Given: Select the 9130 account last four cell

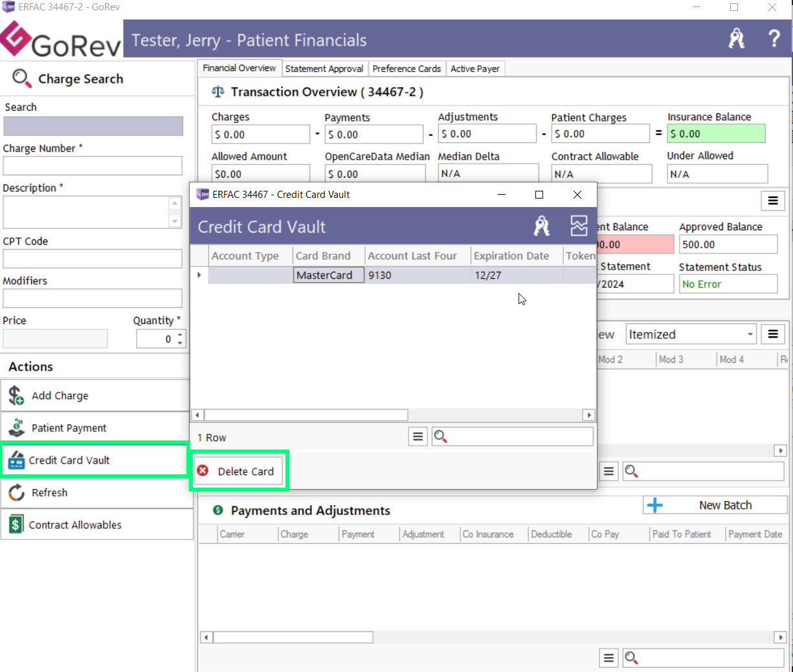Looking at the screenshot, I should point(418,275).
